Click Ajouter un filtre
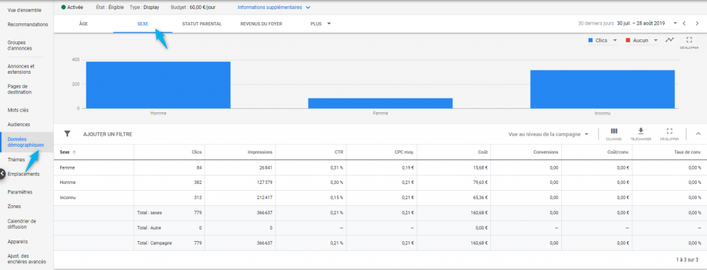This screenshot has height=270, width=707. pos(108,134)
